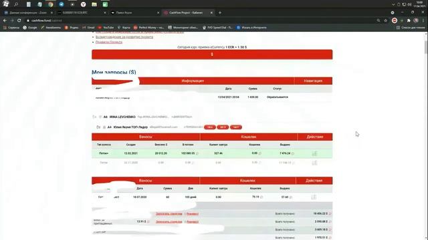Click the icon beside 57.60 value

coord(291,197)
